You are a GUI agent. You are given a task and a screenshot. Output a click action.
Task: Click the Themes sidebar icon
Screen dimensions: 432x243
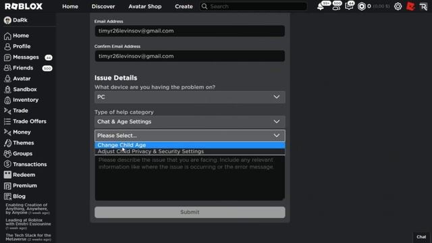click(x=7, y=143)
